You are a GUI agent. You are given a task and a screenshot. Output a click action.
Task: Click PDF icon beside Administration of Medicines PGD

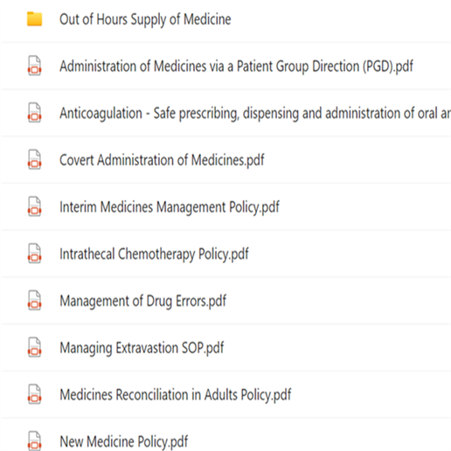[x=34, y=66]
